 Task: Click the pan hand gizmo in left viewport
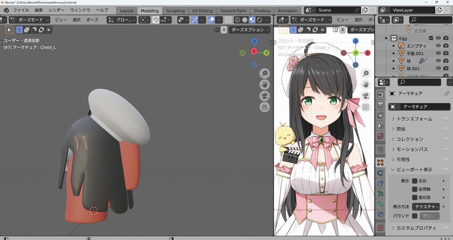(x=265, y=85)
